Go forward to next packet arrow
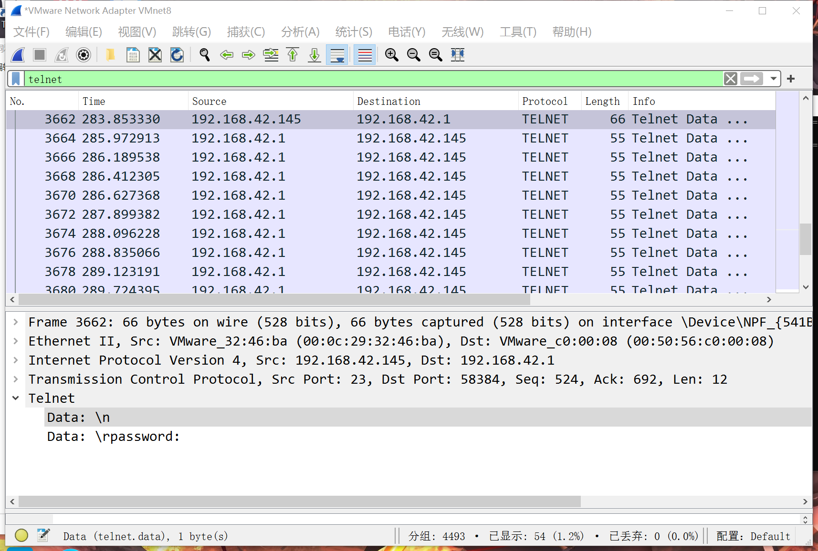818x551 pixels. pos(249,55)
